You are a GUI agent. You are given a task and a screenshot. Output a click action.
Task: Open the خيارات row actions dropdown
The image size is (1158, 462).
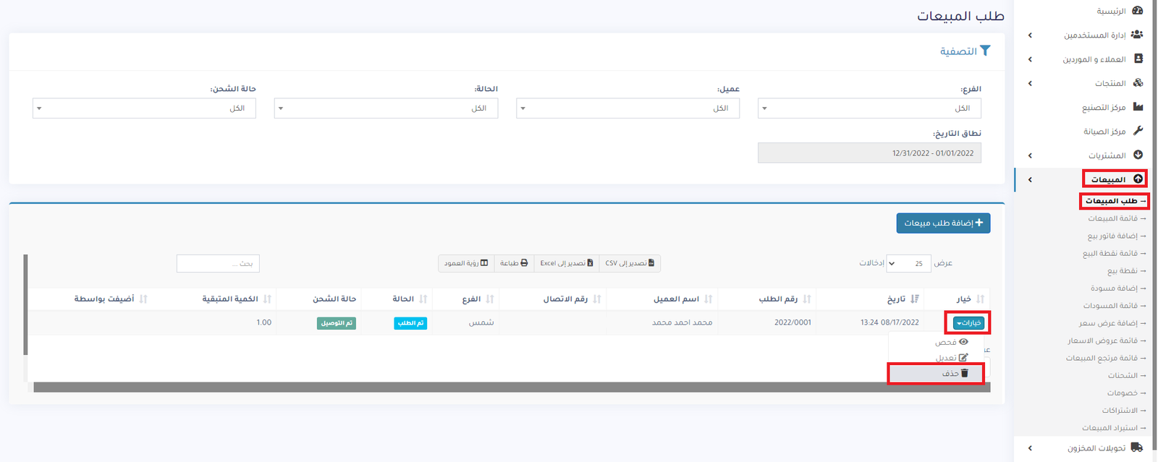(968, 322)
